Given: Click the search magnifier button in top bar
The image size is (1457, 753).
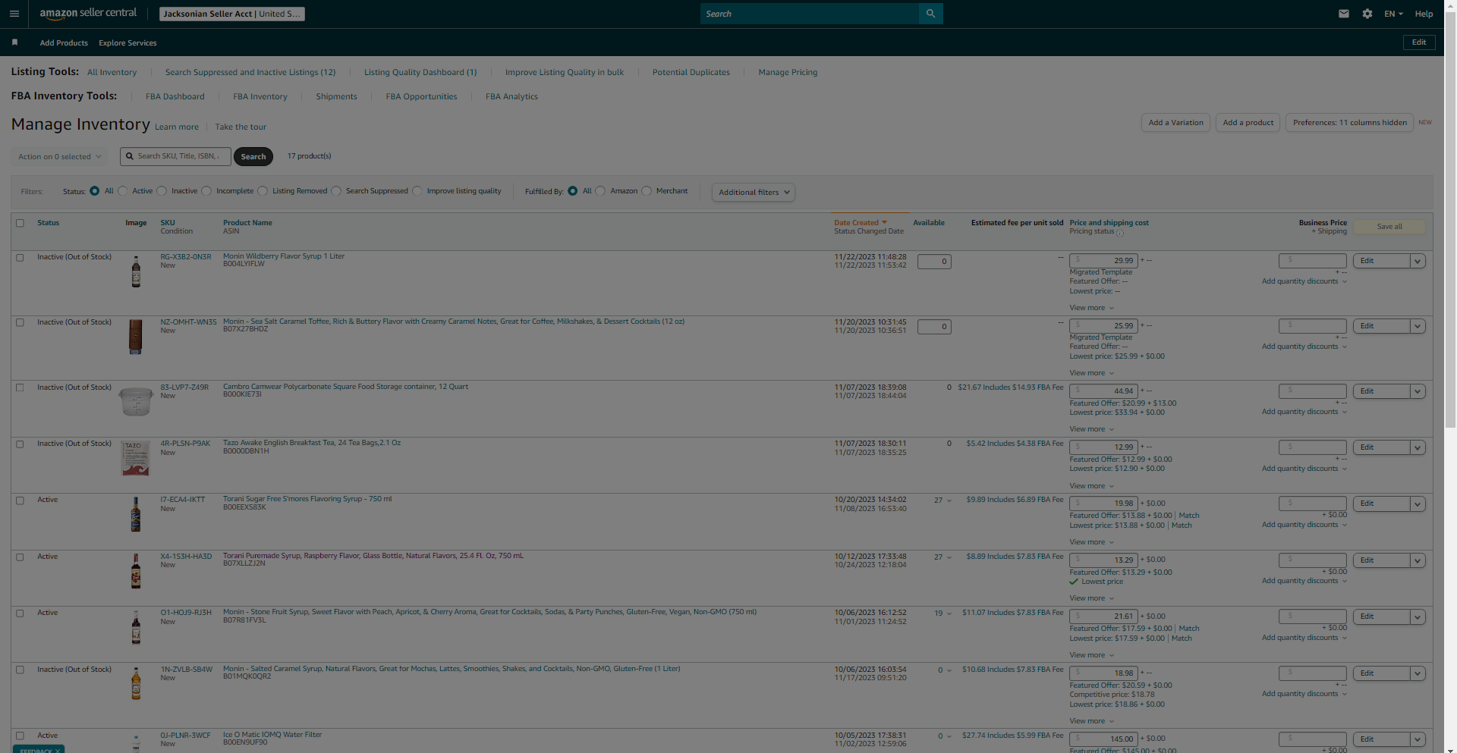Looking at the screenshot, I should [930, 14].
